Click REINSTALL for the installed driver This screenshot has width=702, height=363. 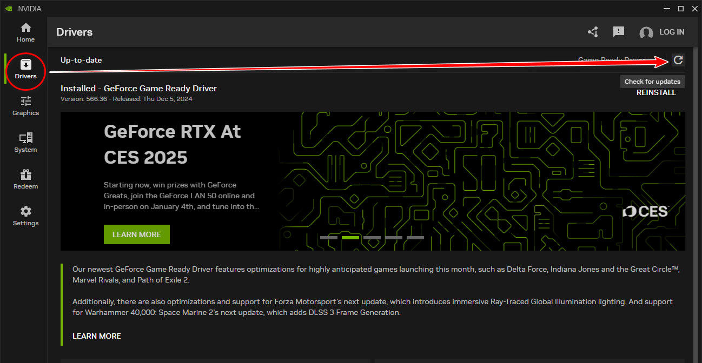(x=656, y=92)
